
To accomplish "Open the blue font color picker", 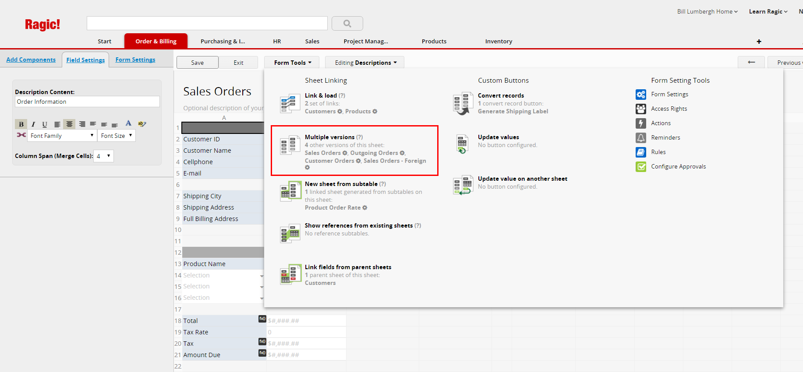I will (128, 123).
